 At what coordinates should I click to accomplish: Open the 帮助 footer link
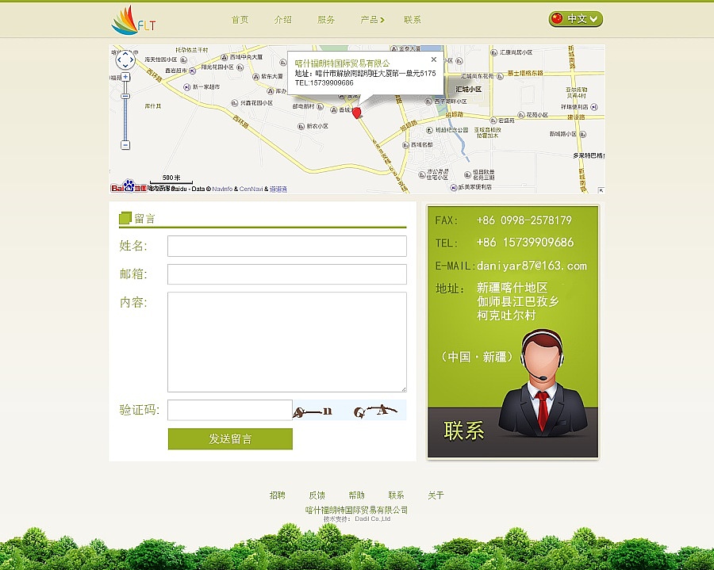[x=356, y=495]
